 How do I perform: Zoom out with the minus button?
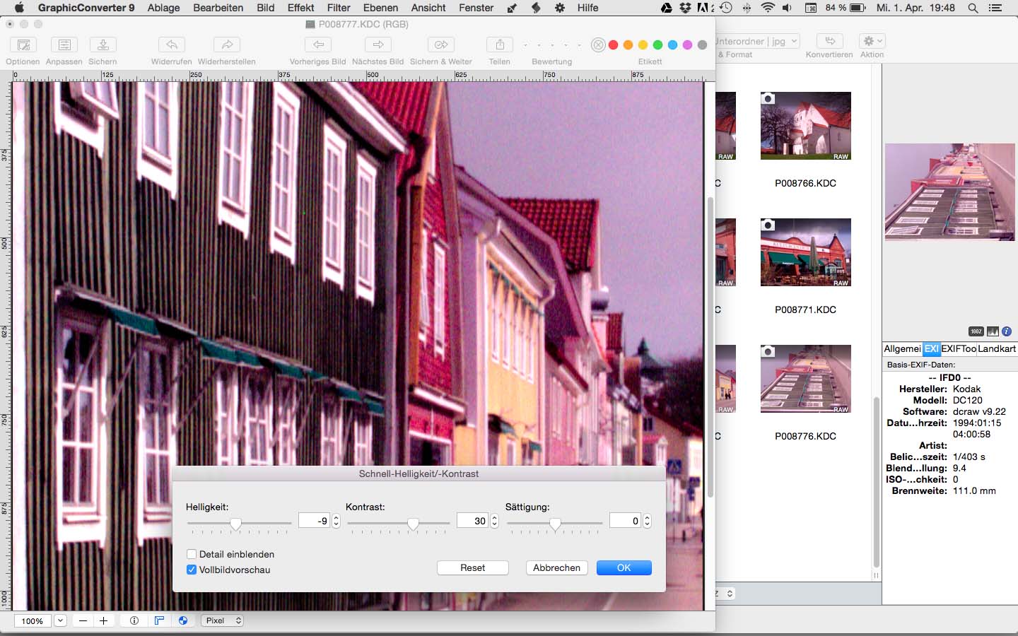click(x=83, y=620)
